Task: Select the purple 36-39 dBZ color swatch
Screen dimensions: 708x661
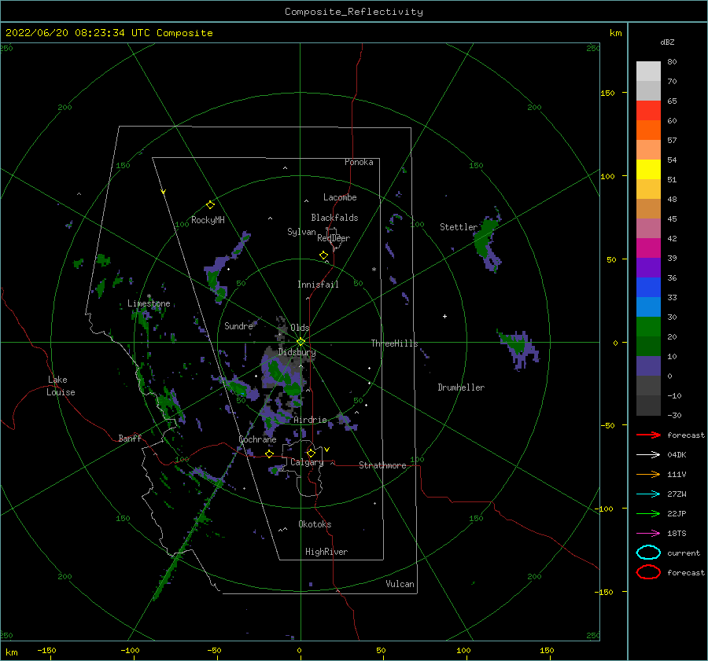Action: pos(648,267)
